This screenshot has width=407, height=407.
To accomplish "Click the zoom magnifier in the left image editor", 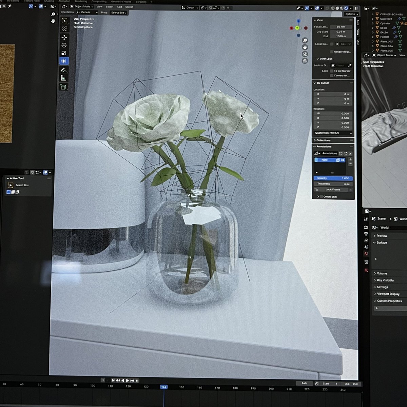I will [x=53, y=14].
